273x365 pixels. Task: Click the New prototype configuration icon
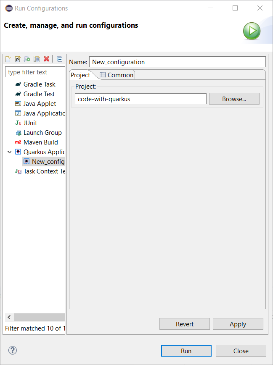[x=18, y=59]
